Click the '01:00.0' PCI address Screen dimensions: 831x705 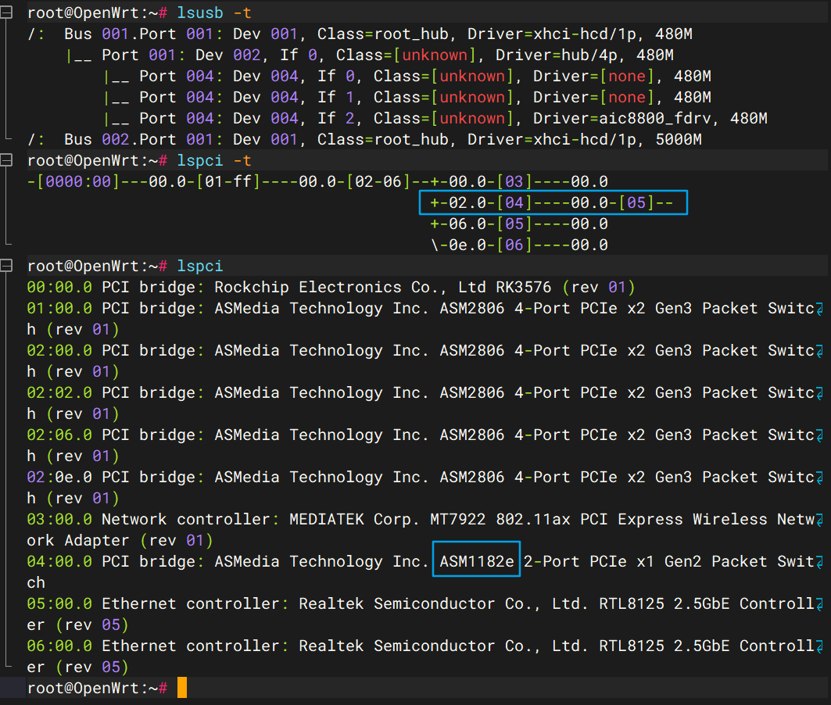(x=59, y=308)
